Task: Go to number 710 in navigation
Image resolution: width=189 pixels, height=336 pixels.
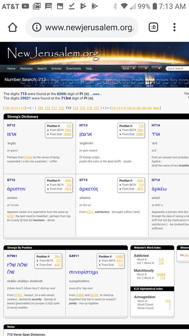Action: pos(47,108)
